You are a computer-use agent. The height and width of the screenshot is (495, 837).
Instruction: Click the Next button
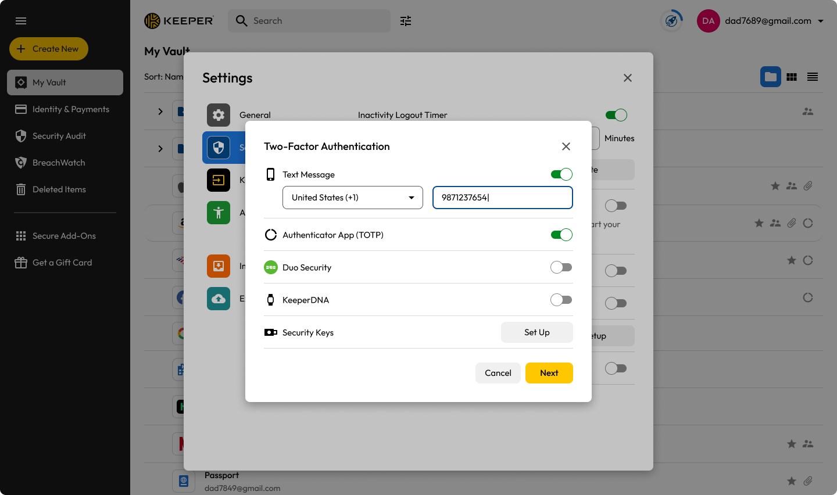click(549, 372)
